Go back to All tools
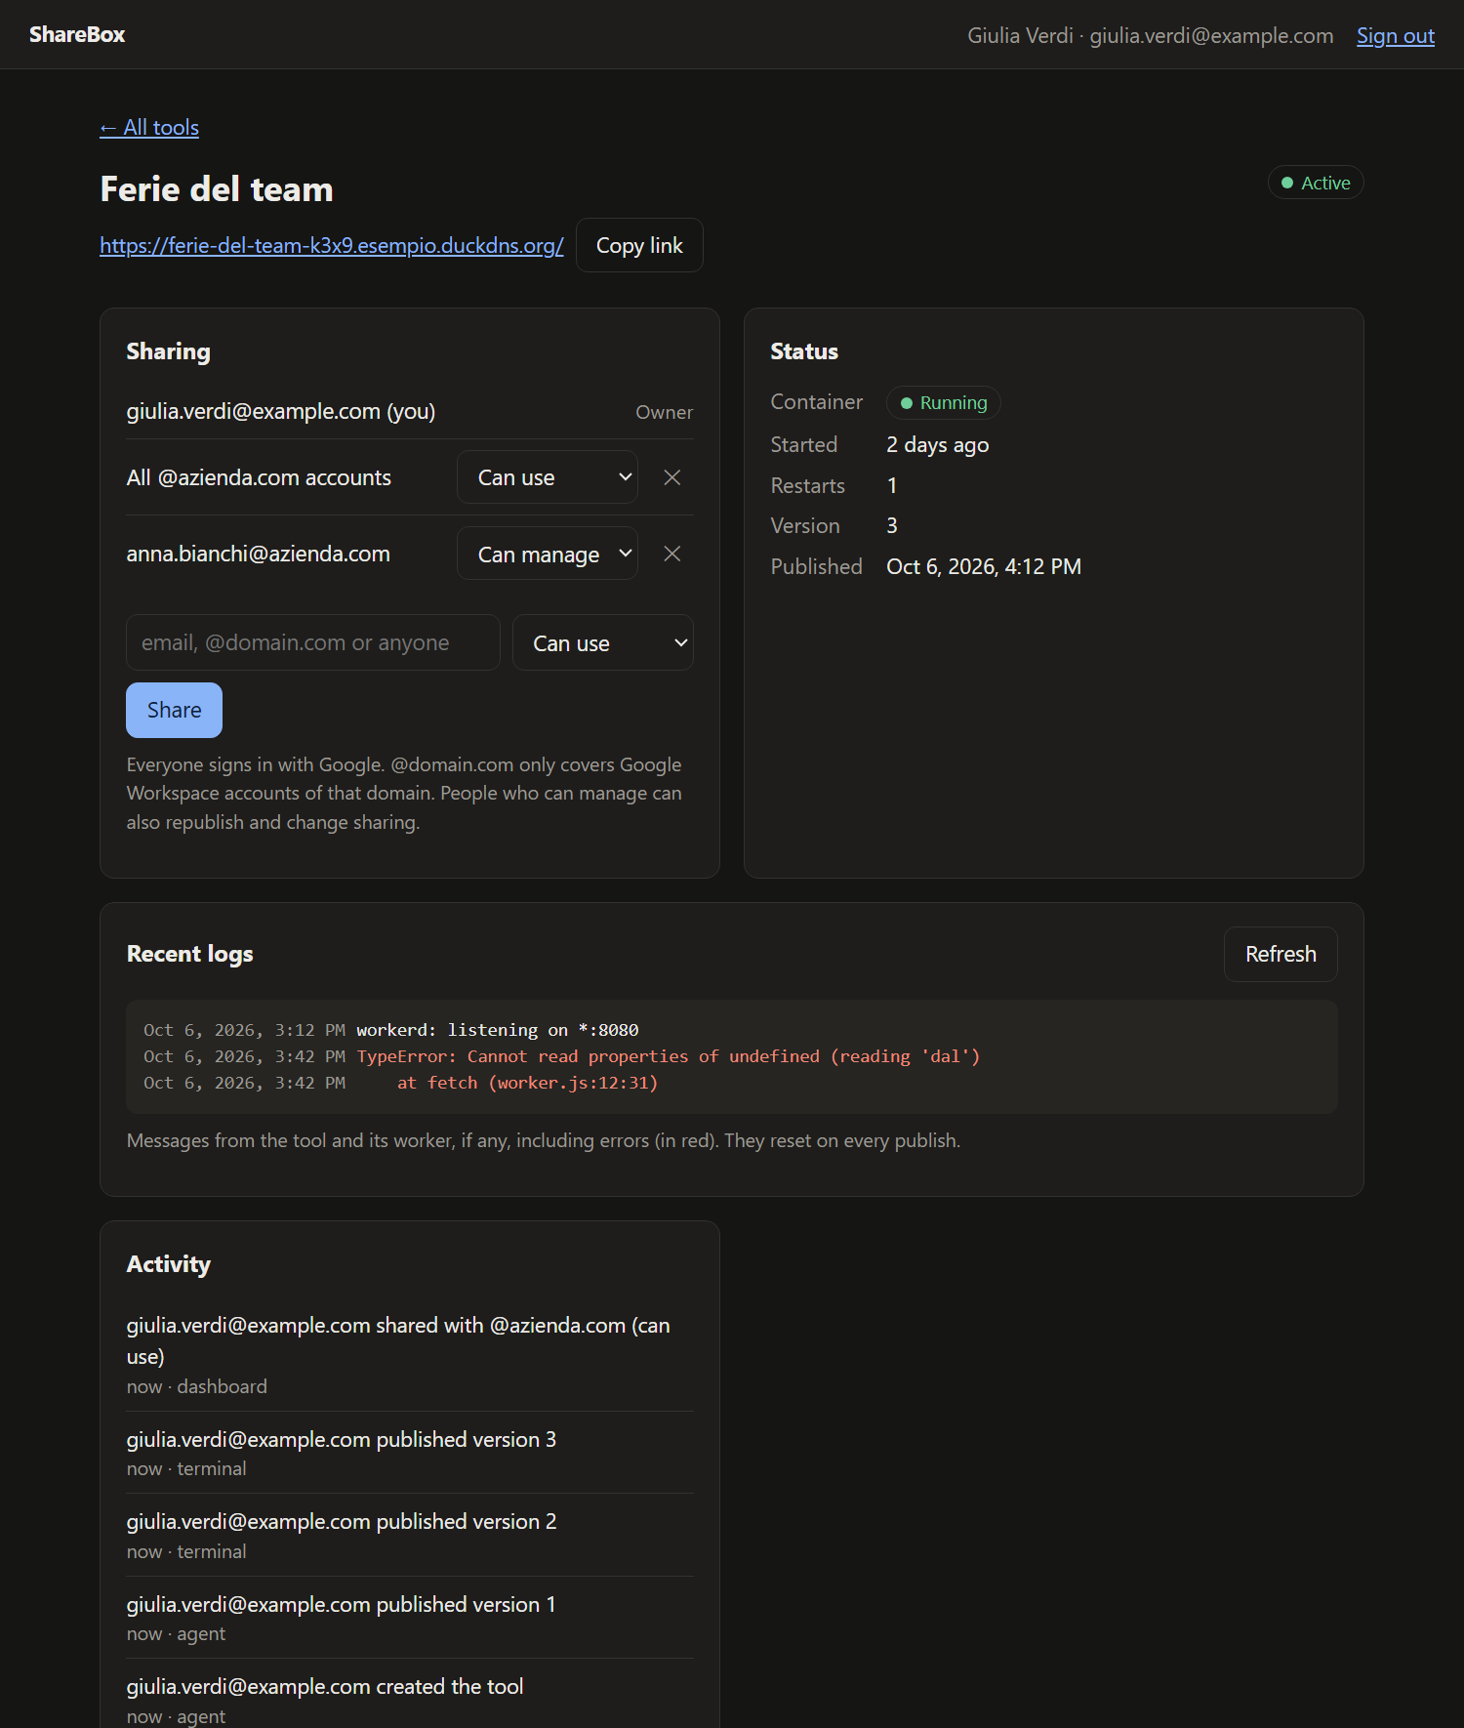Viewport: 1464px width, 1728px height. tap(149, 127)
